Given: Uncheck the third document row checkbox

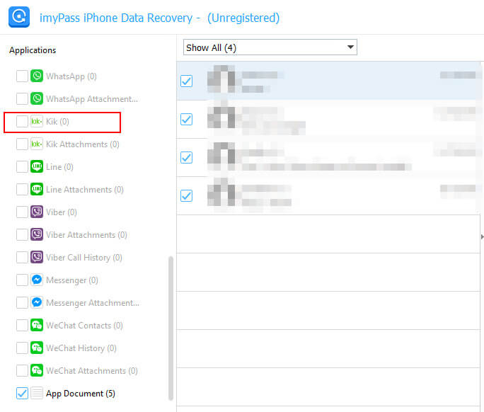Looking at the screenshot, I should pyautogui.click(x=186, y=158).
